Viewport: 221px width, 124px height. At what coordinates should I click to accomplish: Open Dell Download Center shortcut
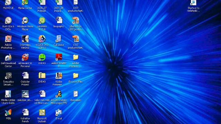8,57
